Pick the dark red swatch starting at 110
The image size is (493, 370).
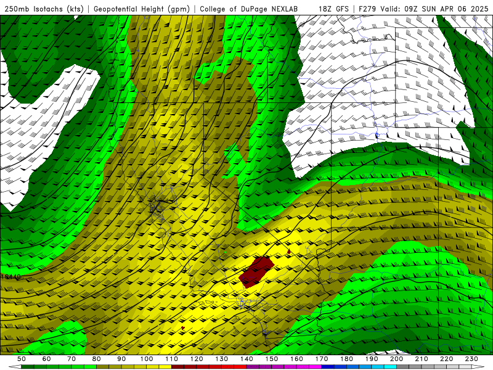178,367
